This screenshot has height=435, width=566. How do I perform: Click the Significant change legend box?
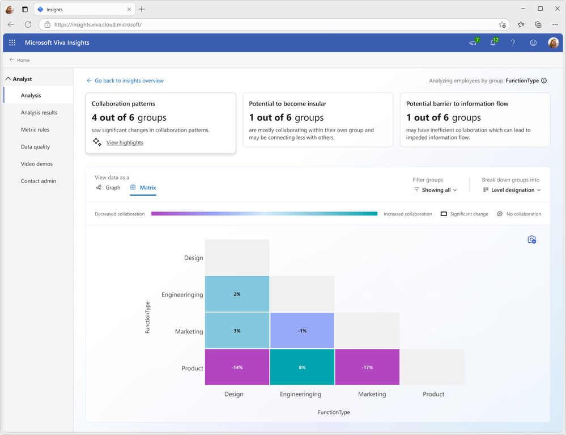tap(444, 214)
